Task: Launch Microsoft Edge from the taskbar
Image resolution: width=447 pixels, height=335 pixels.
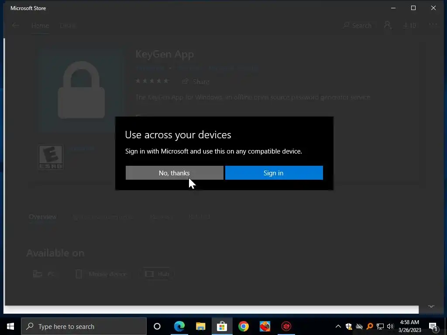Action: (x=179, y=326)
